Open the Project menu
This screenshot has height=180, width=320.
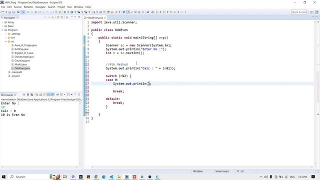[x=61, y=7]
